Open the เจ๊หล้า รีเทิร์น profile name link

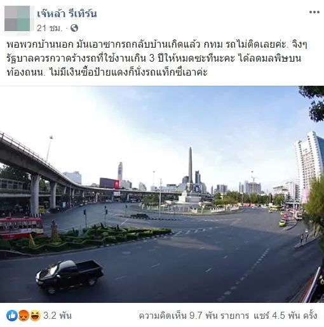tap(67, 13)
